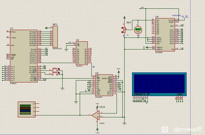Click the ADC0808 chip U4 body

[165, 35]
